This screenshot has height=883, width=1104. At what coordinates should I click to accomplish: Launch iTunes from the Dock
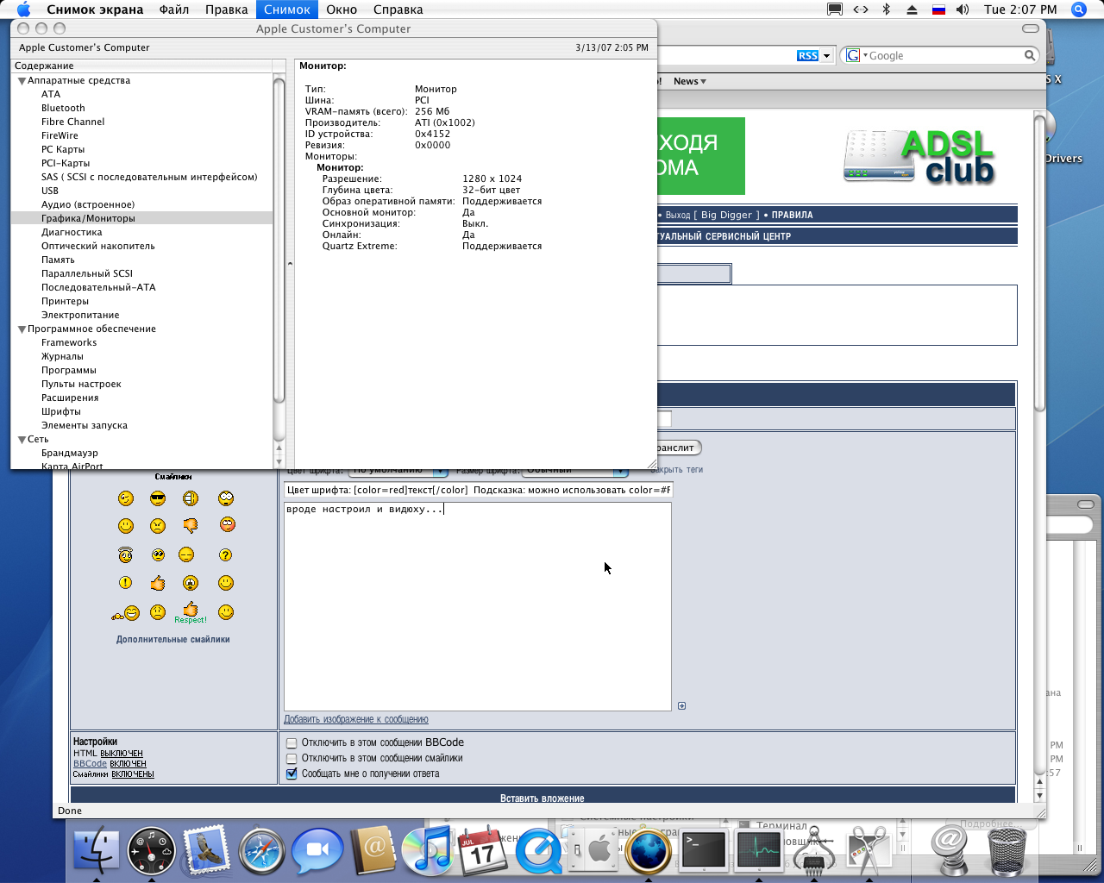(x=428, y=850)
